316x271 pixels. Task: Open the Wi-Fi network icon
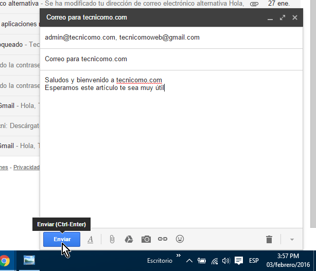[x=215, y=261]
